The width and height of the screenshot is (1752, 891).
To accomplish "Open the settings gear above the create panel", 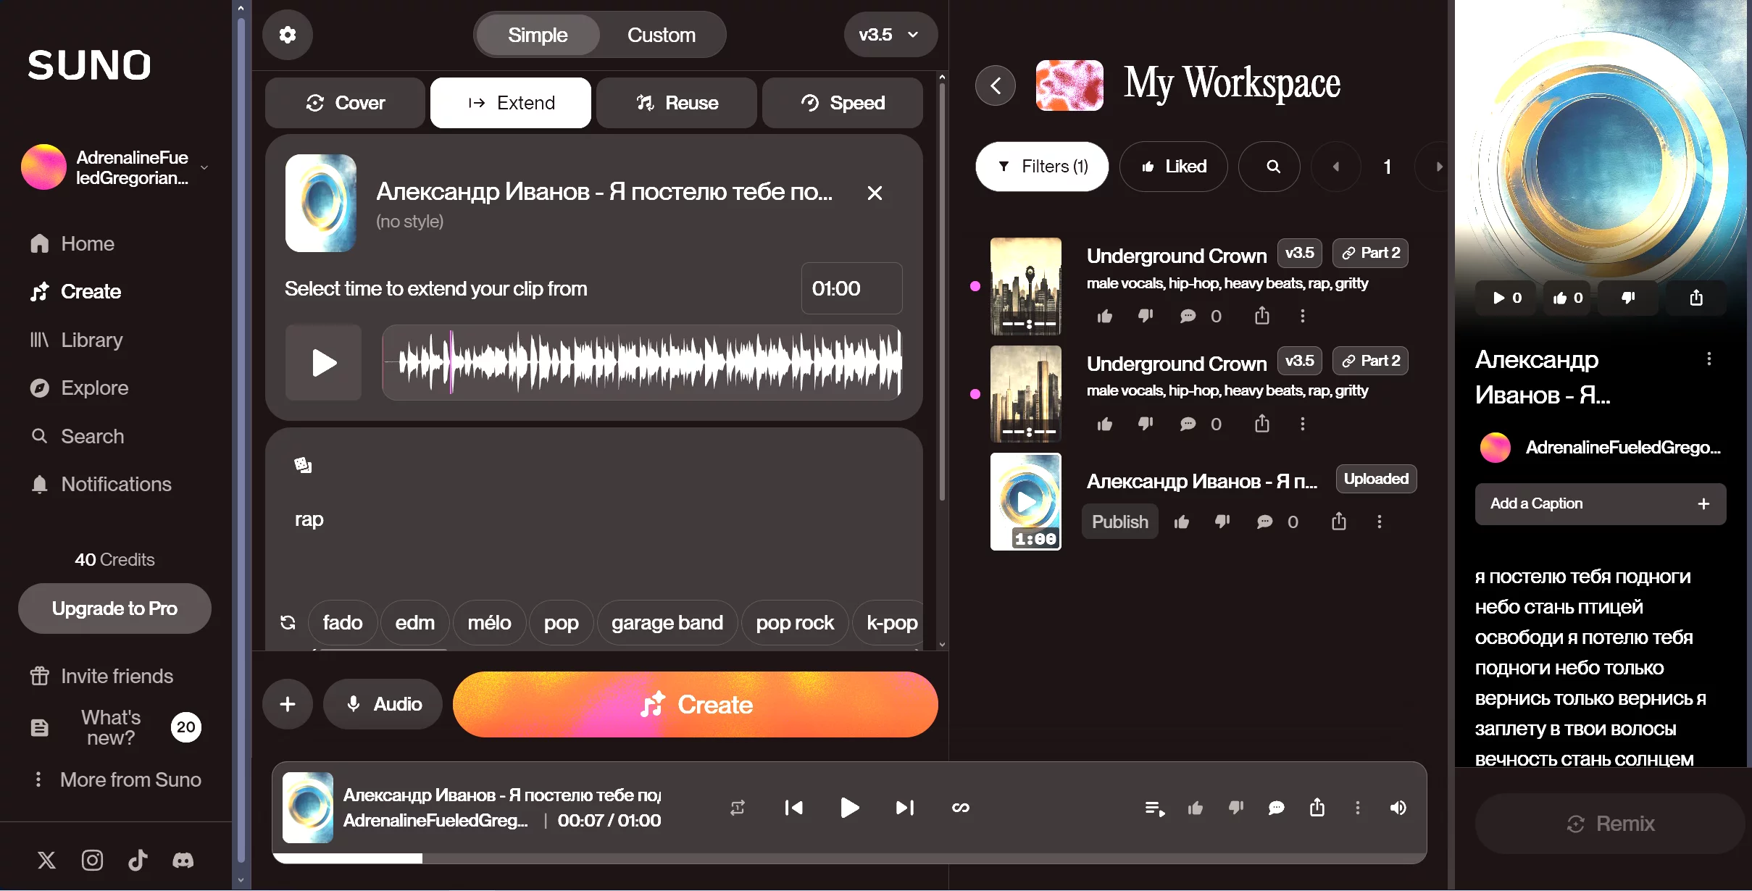I will click(x=288, y=35).
